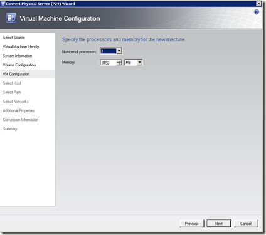Select the Select Networks step
The height and width of the screenshot is (235, 266).
click(x=16, y=102)
